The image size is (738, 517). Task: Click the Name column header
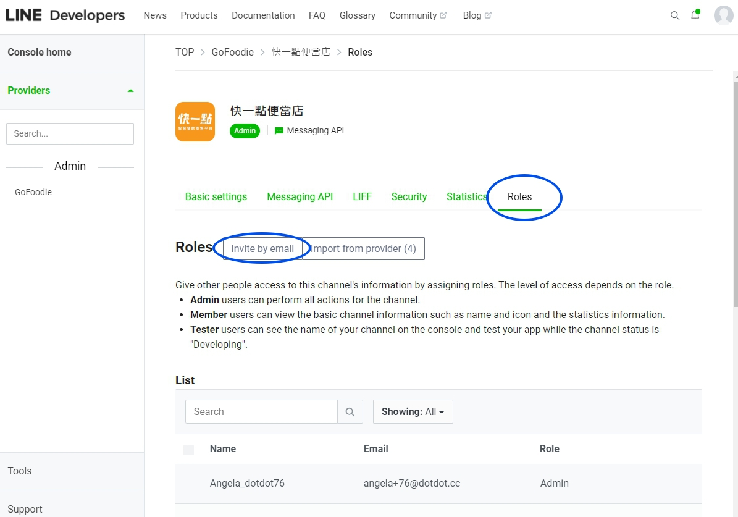coord(223,448)
